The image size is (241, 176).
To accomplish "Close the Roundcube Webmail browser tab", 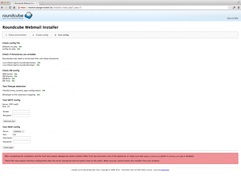I will coord(37,3).
